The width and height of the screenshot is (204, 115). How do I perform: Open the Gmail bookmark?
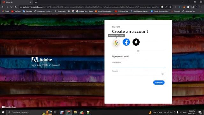6,11
